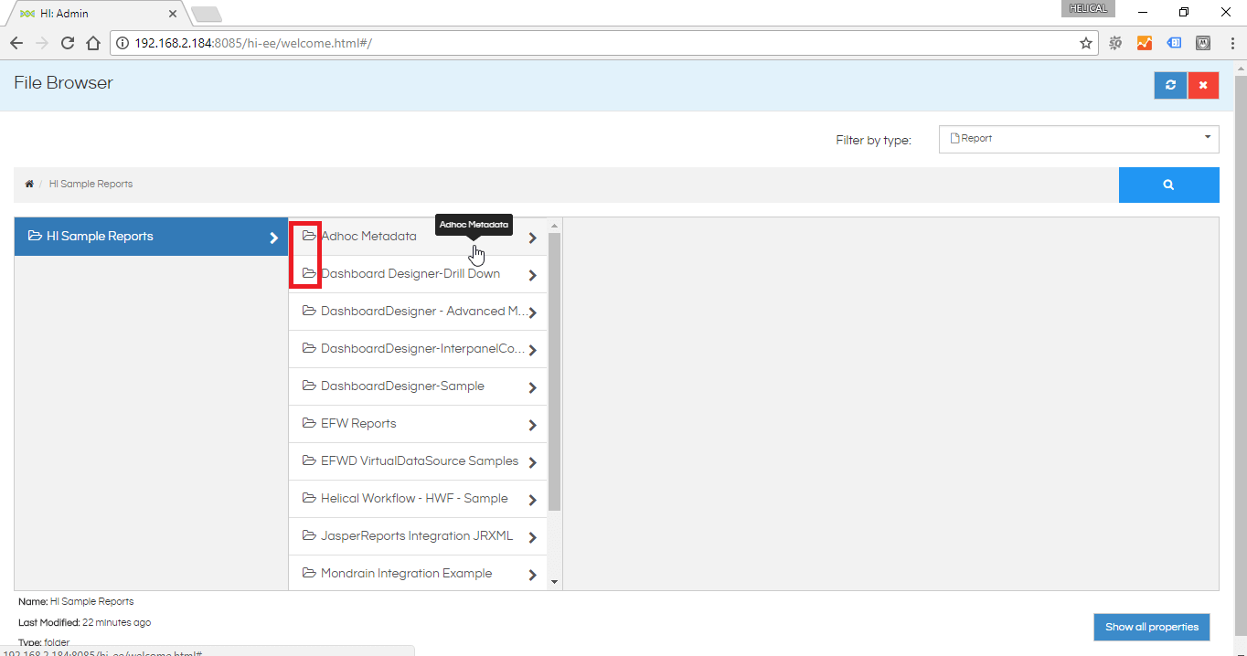Open the JasperReports Integration JRXML folder label

(x=417, y=535)
